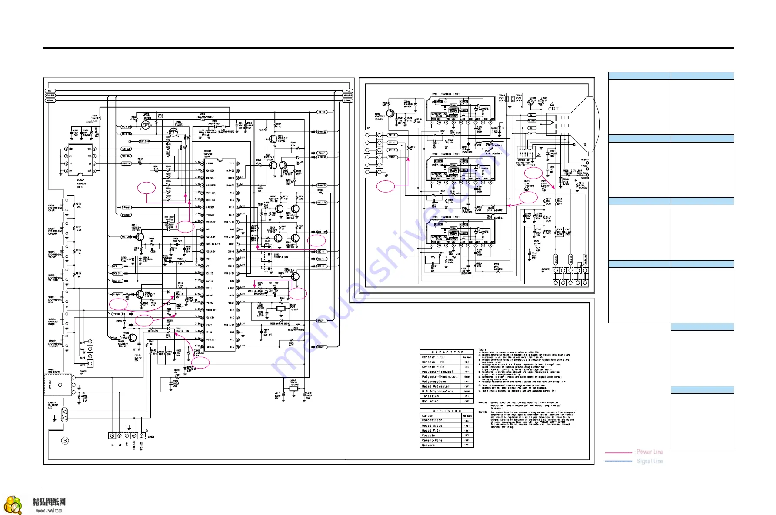The width and height of the screenshot is (776, 515).
Task: Click the "MAIN SDA" signal tag
Action: click(x=126, y=134)
